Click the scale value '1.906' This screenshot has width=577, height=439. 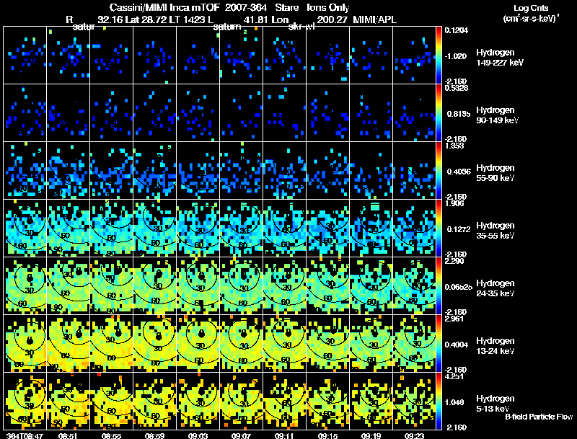pyautogui.click(x=454, y=203)
